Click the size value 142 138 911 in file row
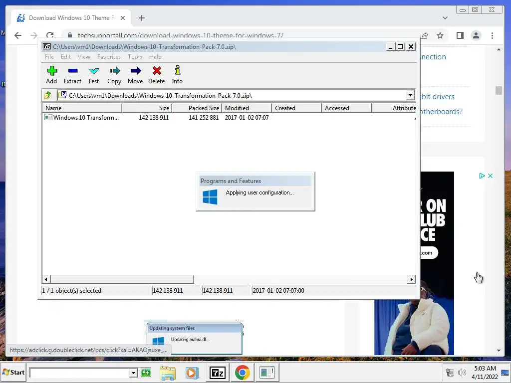Screen dimensions: 511x383 coord(154,117)
